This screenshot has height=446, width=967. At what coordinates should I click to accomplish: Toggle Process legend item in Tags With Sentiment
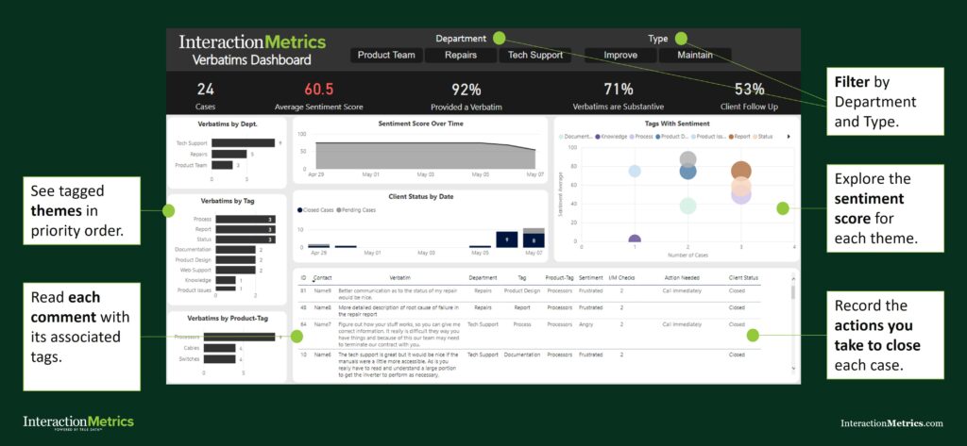(641, 137)
